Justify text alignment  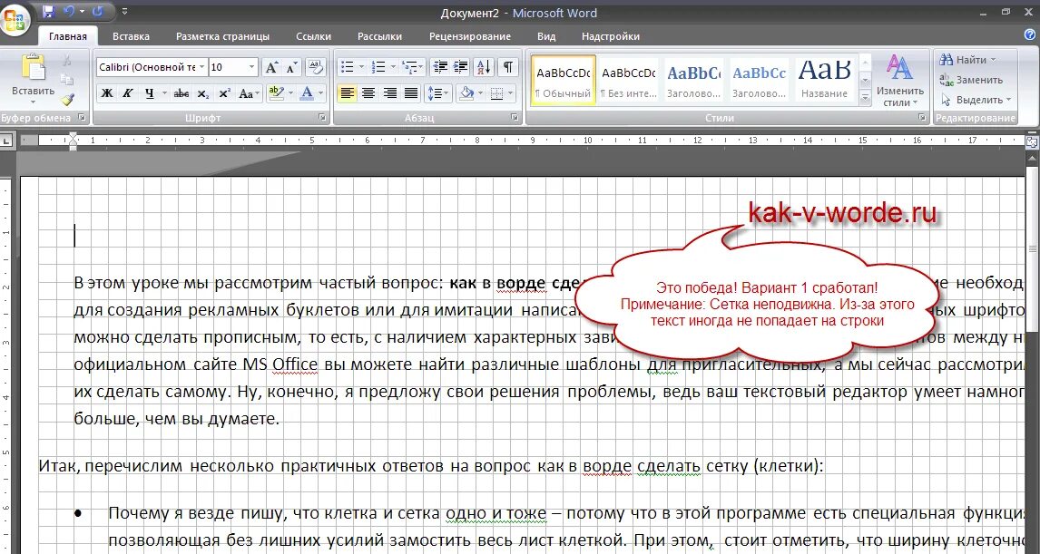411,93
